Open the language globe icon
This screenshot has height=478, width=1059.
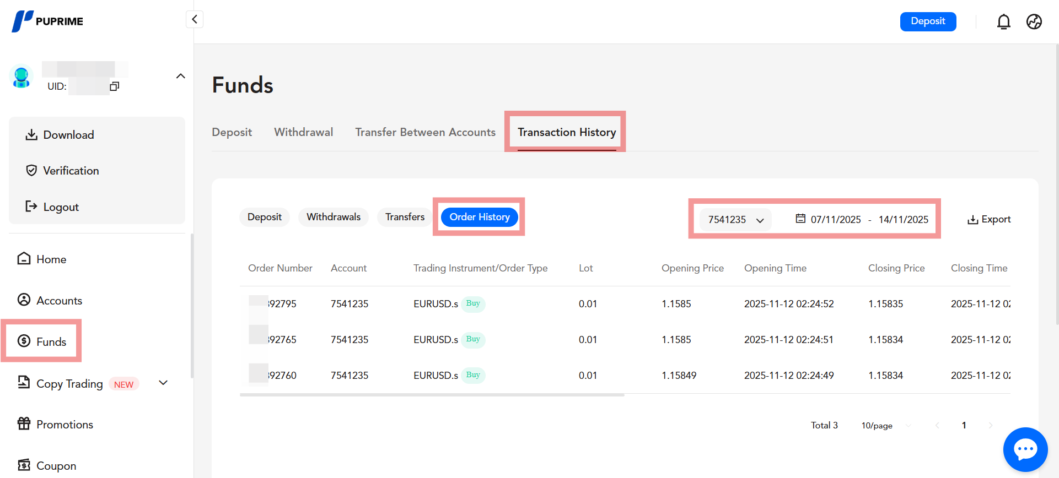click(1034, 22)
